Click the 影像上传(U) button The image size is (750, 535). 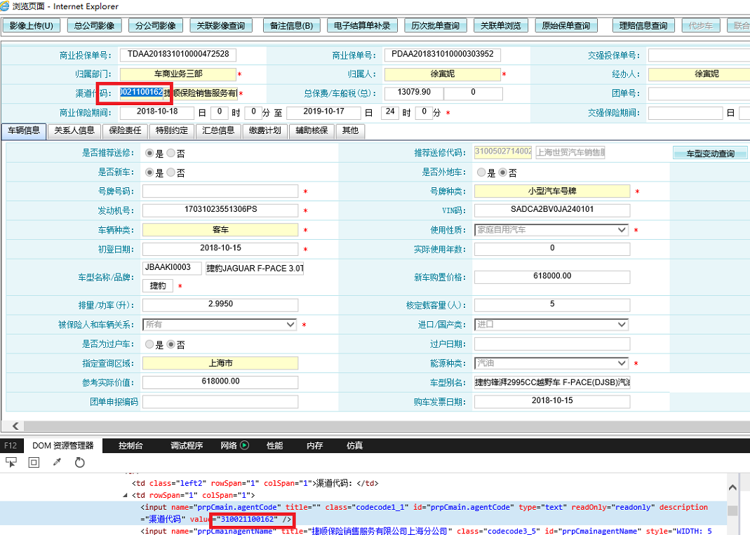(31, 26)
